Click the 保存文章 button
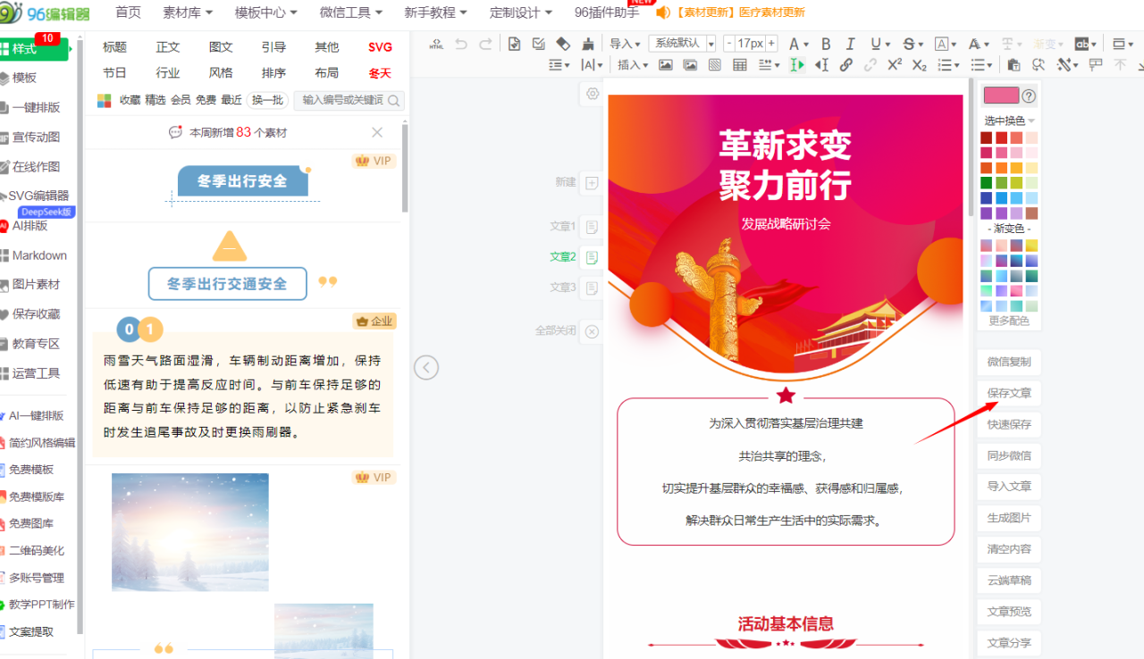Screen dimensions: 1144x659 (1009, 393)
